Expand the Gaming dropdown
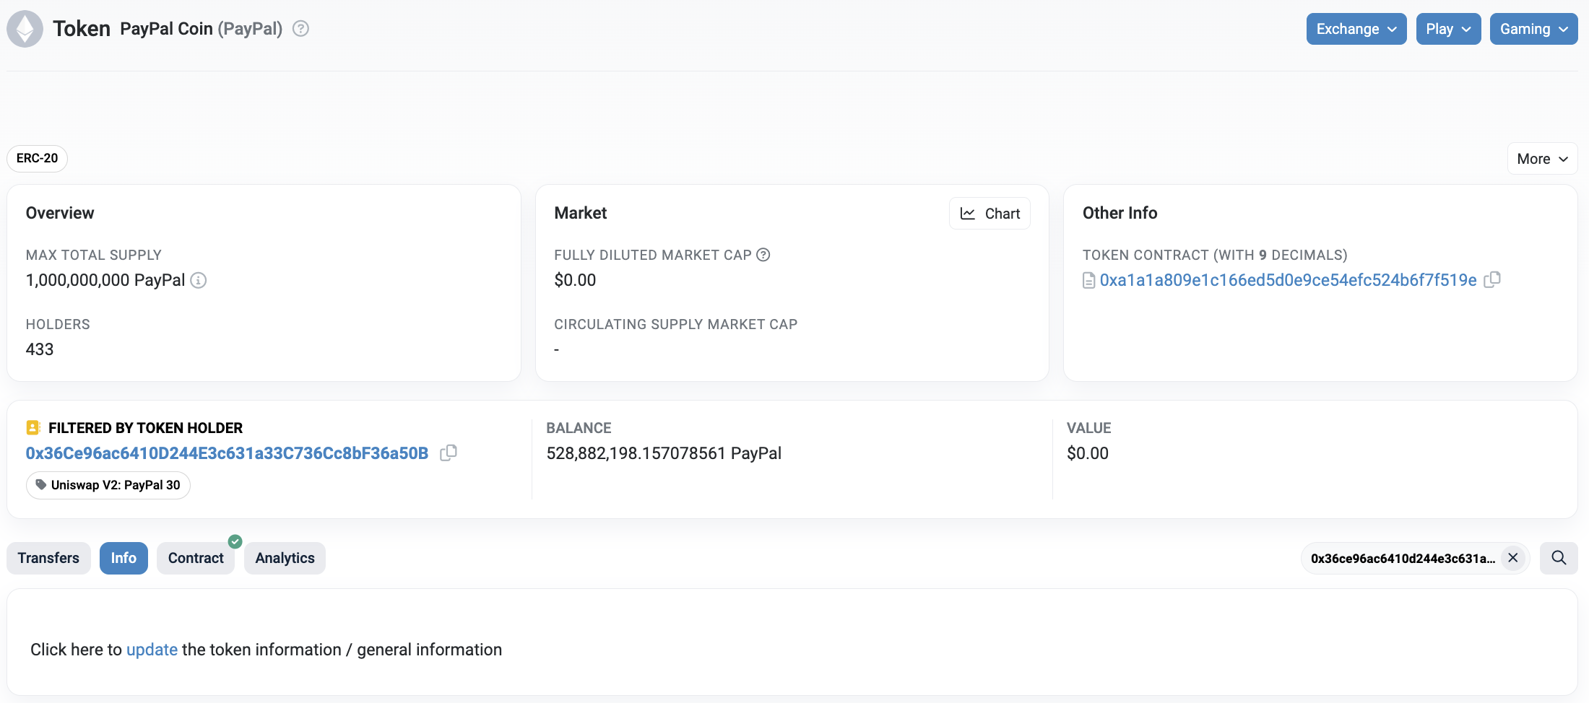The height and width of the screenshot is (703, 1589). pyautogui.click(x=1533, y=29)
